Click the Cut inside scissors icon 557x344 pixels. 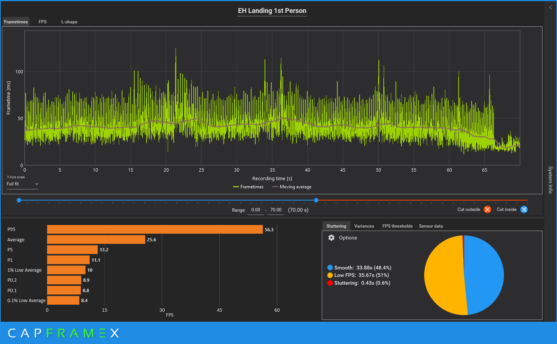[x=524, y=209]
